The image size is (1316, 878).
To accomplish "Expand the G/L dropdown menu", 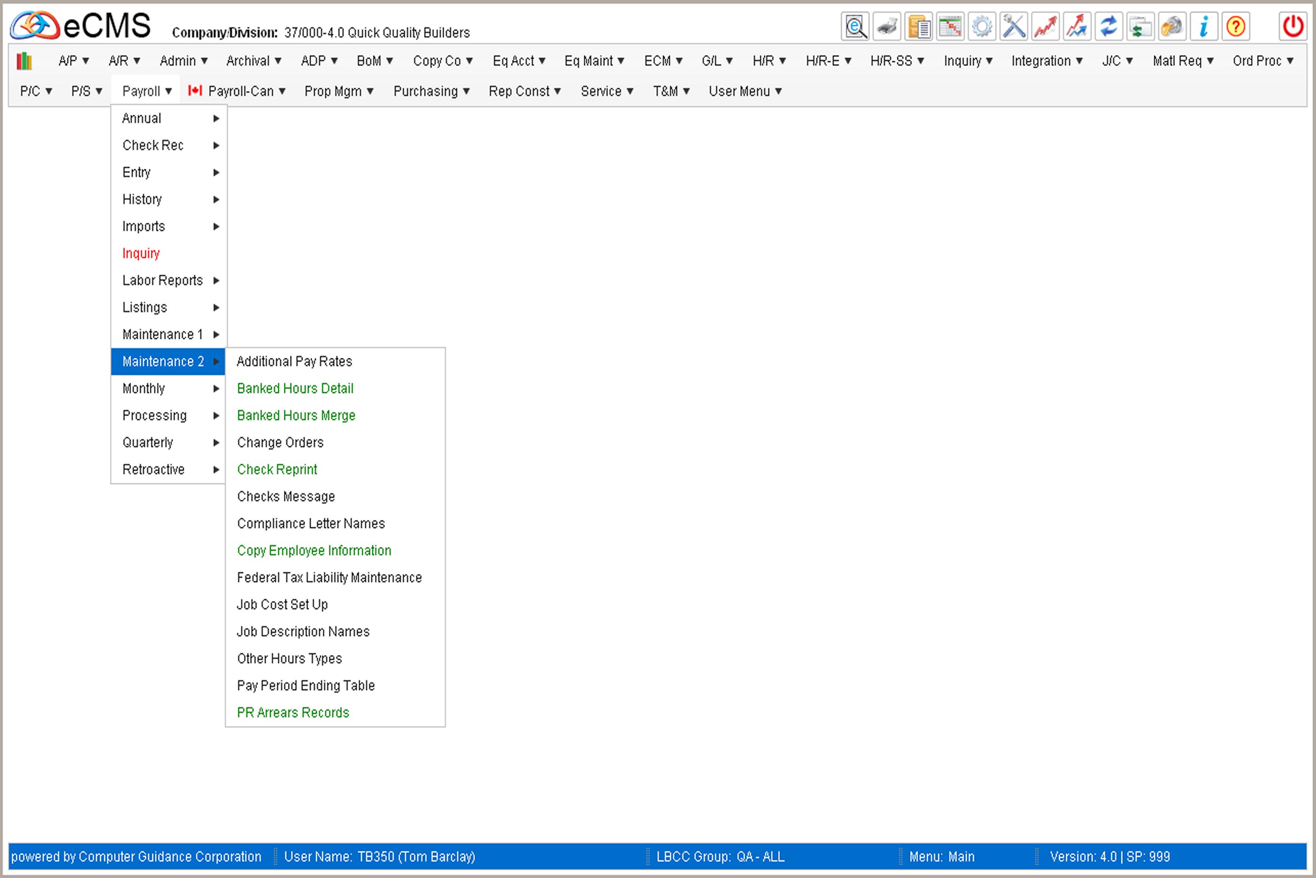I will tap(717, 61).
